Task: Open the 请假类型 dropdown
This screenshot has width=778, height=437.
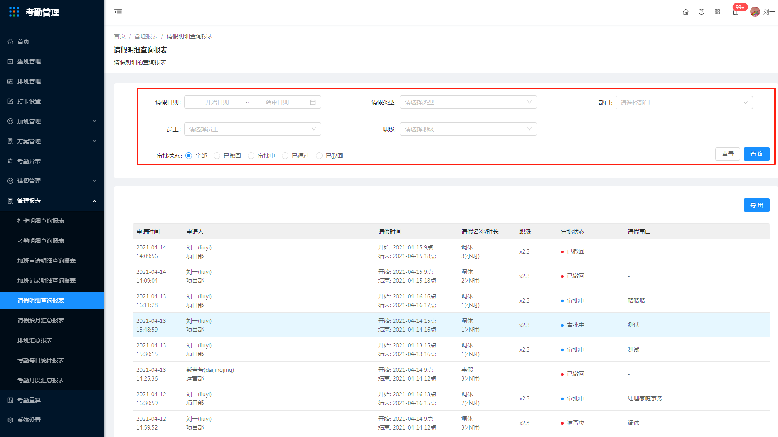Action: point(468,102)
